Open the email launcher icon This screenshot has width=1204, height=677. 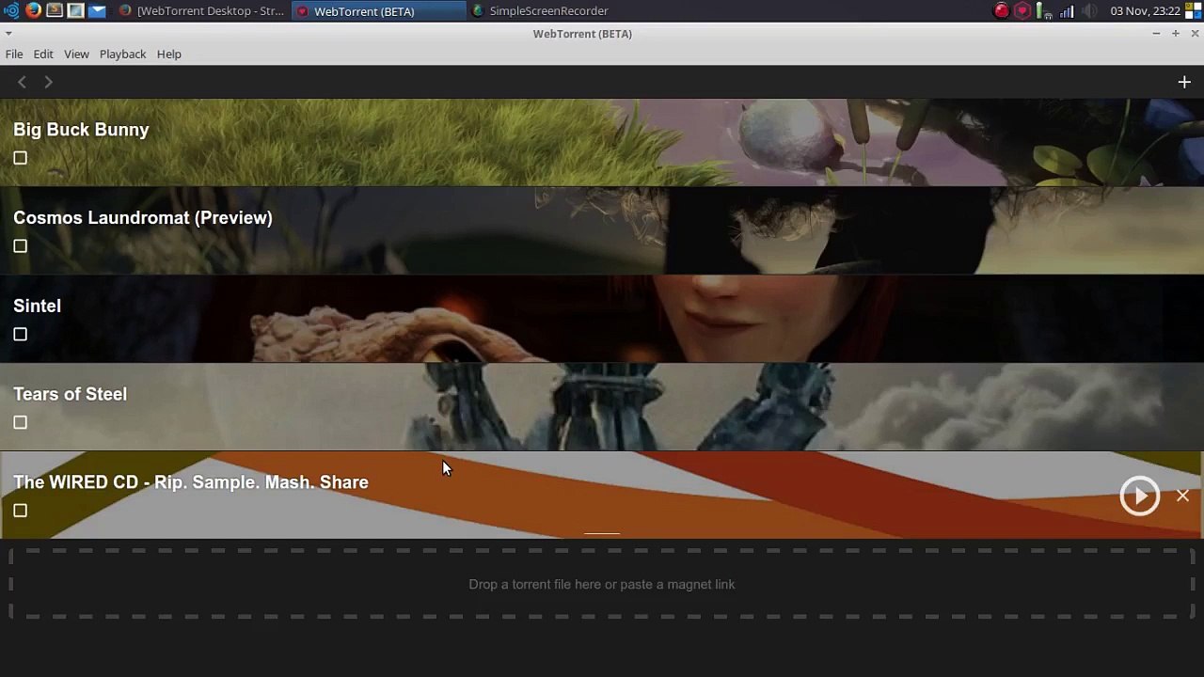(97, 10)
